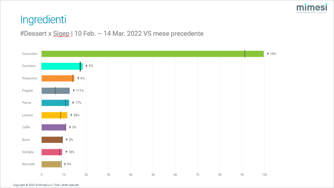Click the up arrow beside 111%

pos(74,91)
